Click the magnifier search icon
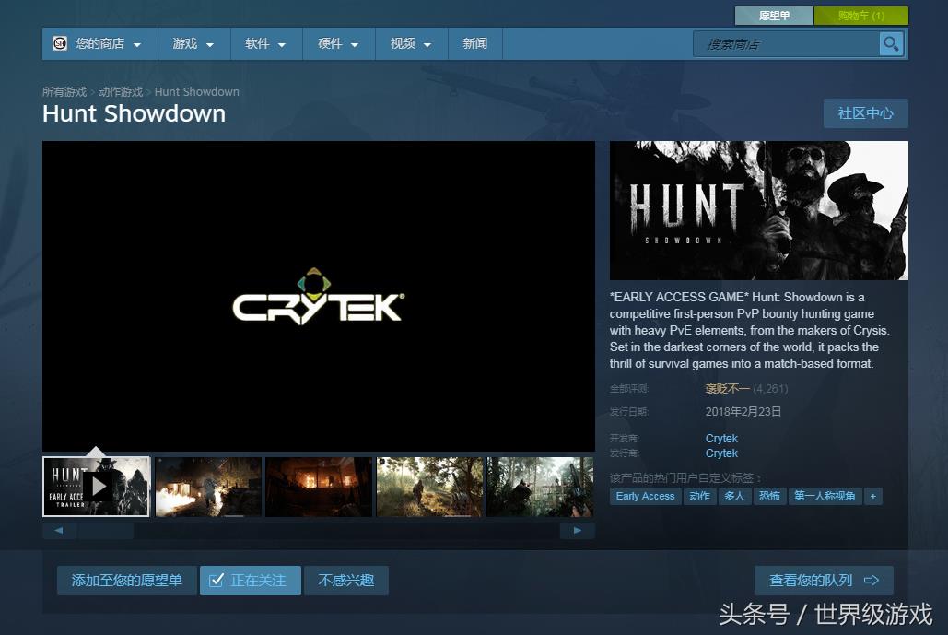Screen dimensions: 948x635 coord(891,43)
